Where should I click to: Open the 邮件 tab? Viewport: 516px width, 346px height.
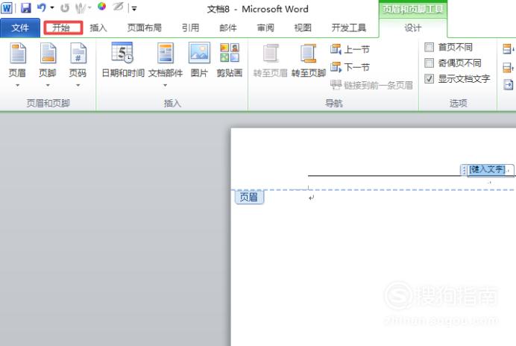[228, 28]
